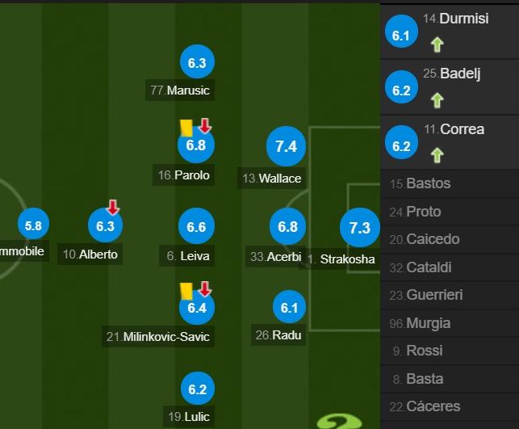Select bench player 96. Murgia

point(450,323)
